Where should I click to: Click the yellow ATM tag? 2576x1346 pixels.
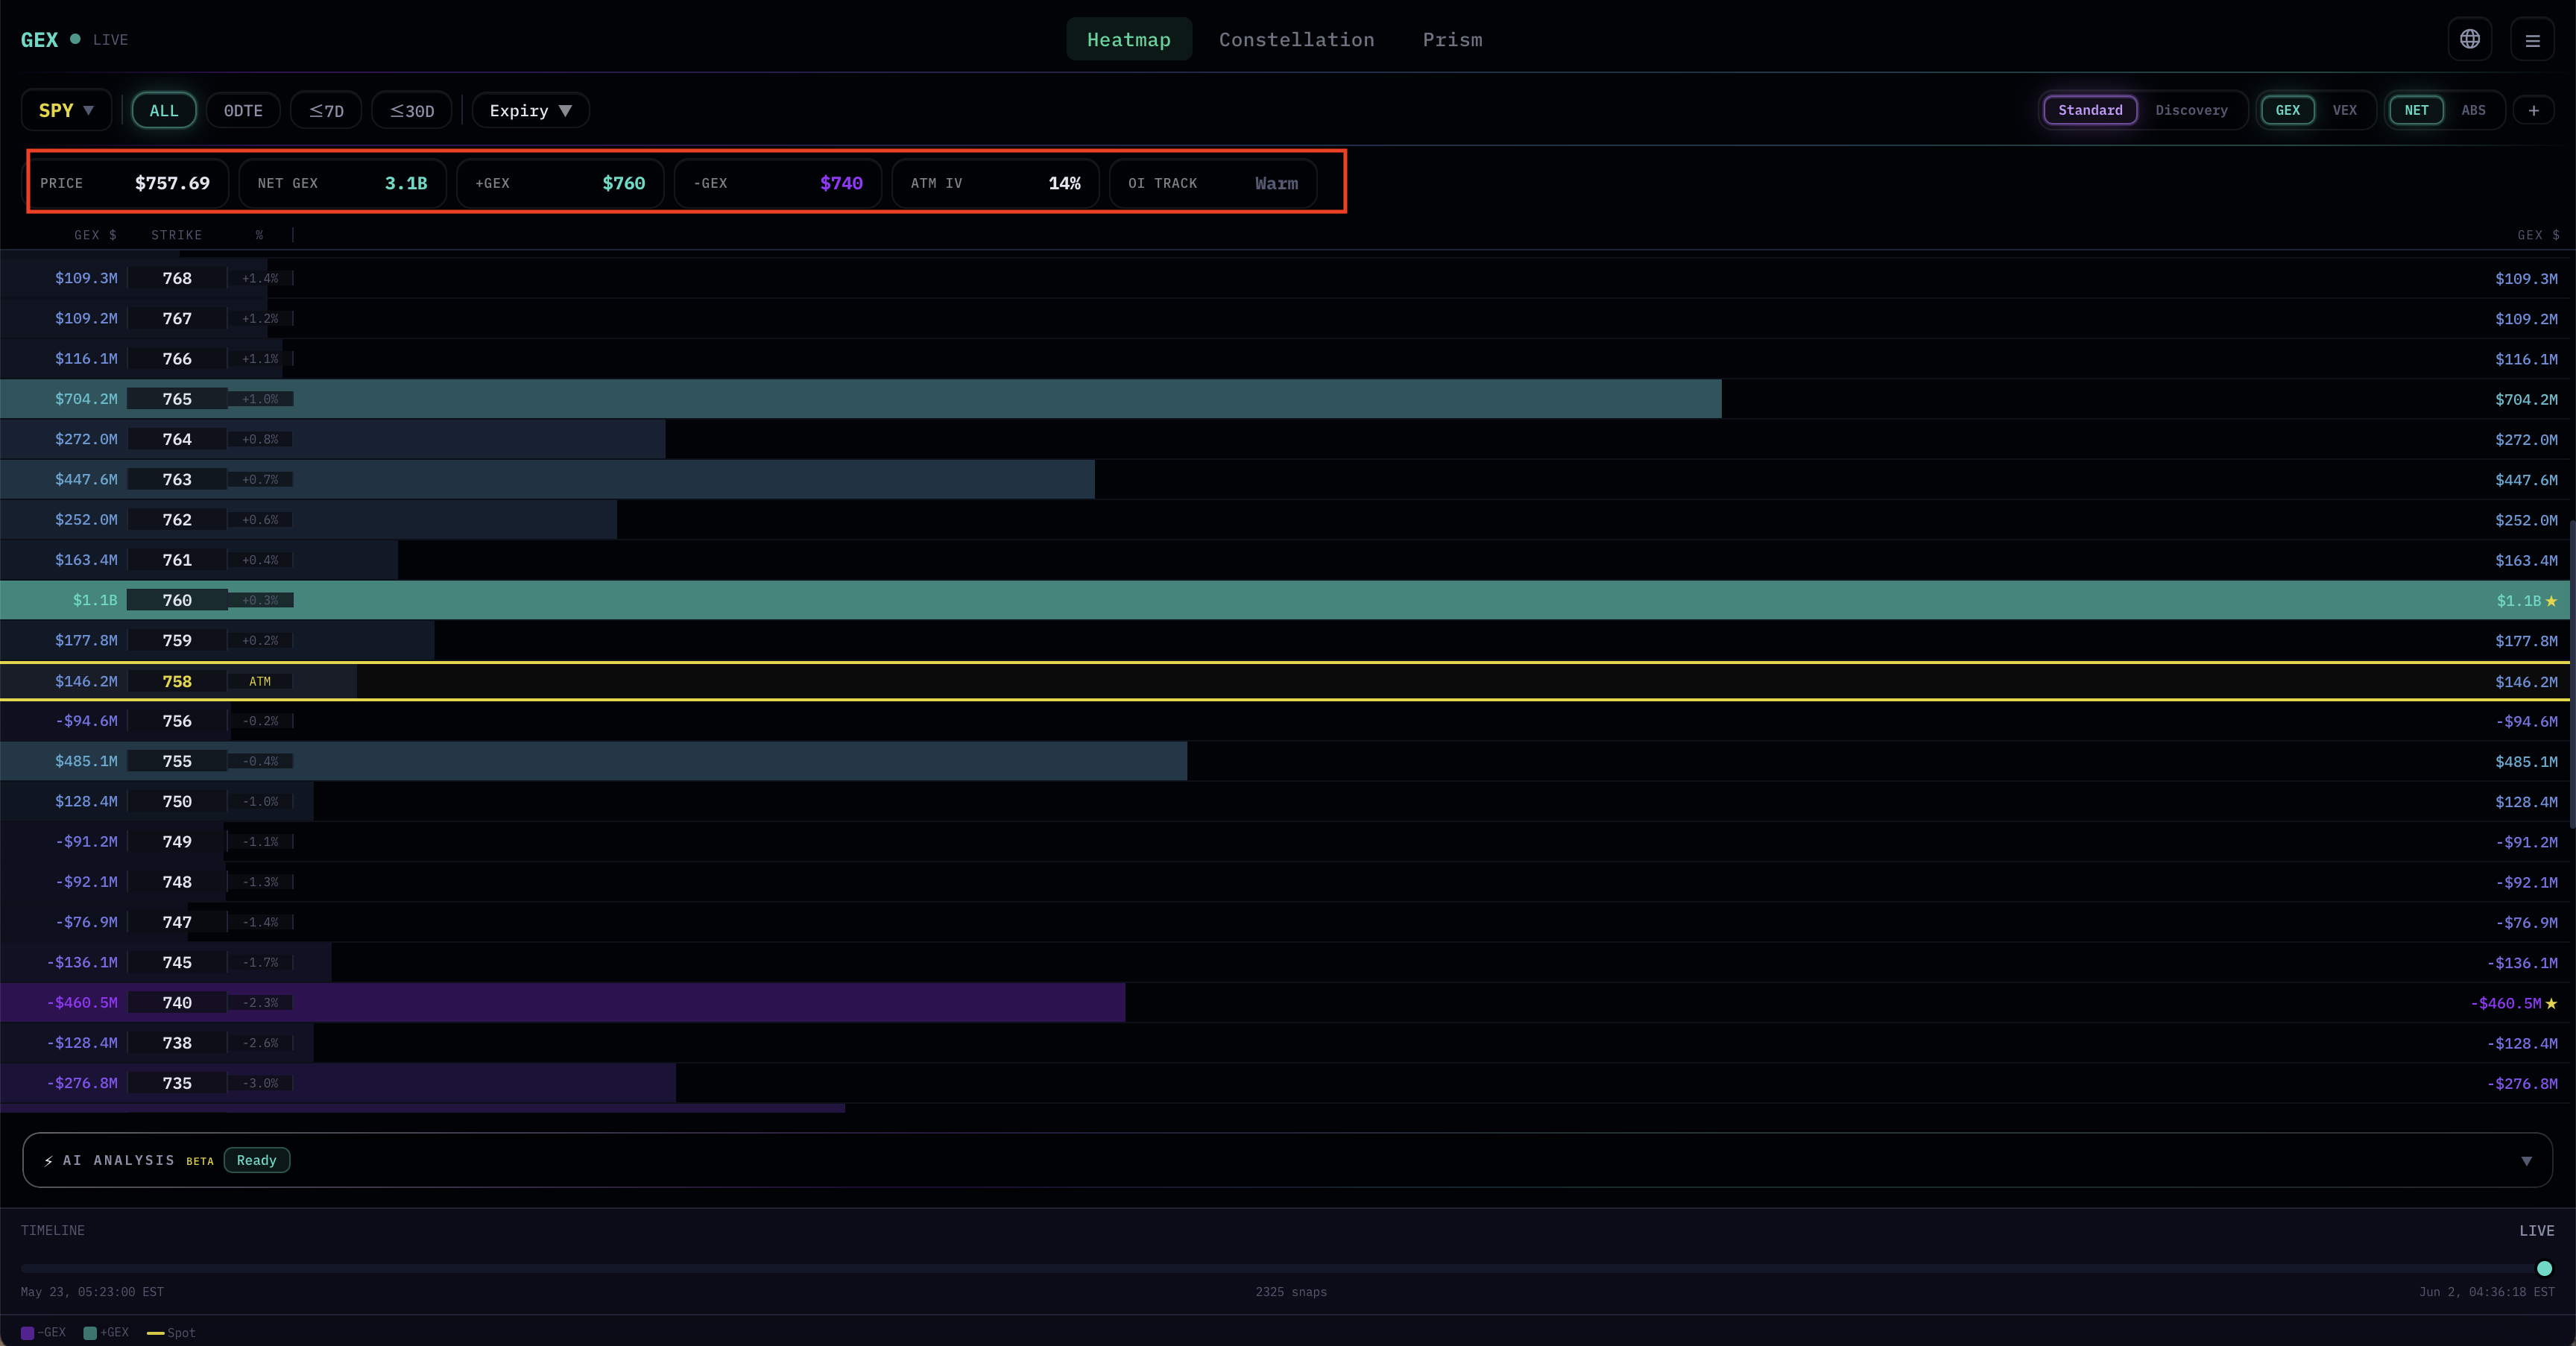[260, 681]
